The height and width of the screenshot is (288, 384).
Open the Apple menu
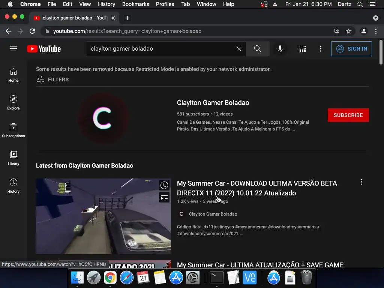click(x=10, y=4)
